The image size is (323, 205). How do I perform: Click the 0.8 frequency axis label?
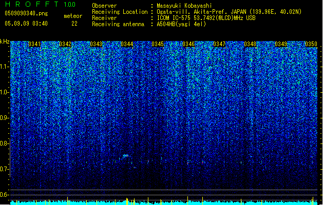[4, 143]
